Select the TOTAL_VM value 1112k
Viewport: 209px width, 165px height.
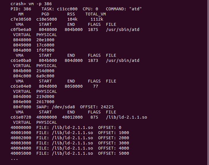[96, 19]
